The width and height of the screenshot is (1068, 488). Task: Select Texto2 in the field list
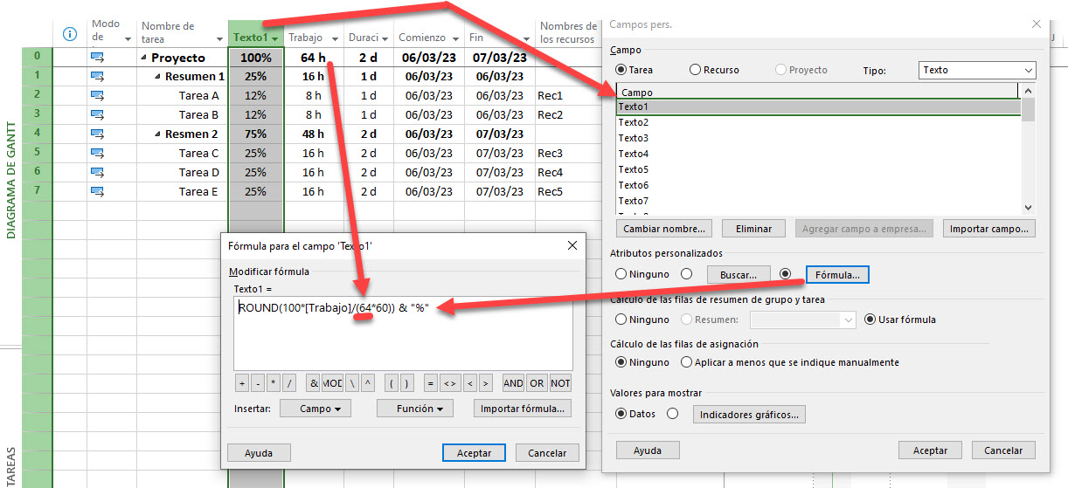click(x=634, y=122)
